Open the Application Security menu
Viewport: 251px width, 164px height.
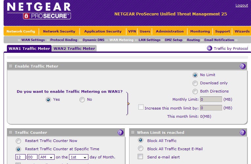click(103, 31)
